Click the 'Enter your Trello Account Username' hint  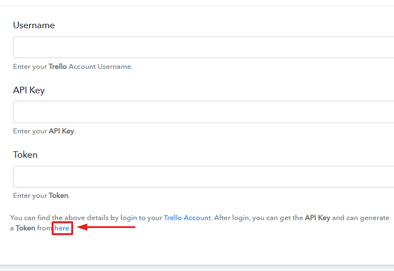point(73,67)
